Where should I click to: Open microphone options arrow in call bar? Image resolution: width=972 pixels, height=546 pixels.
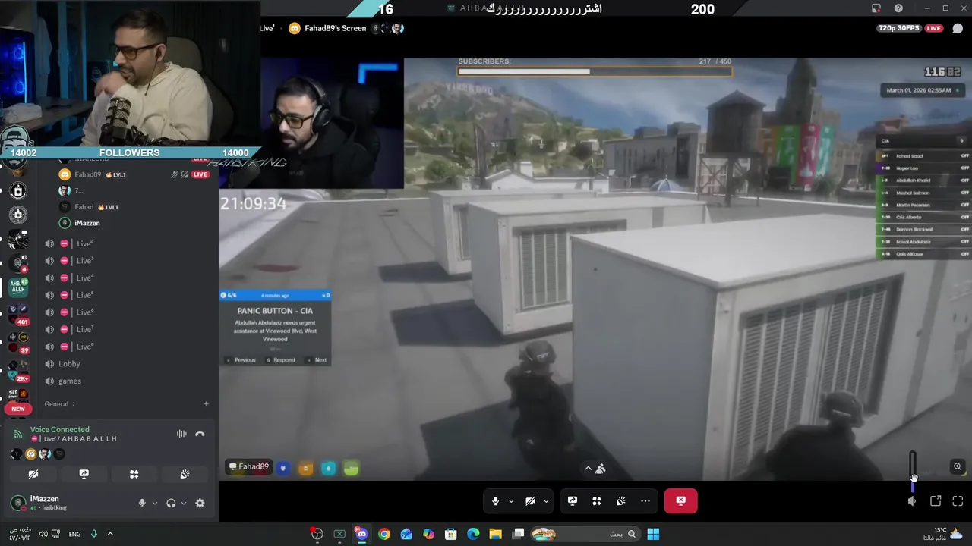point(511,501)
